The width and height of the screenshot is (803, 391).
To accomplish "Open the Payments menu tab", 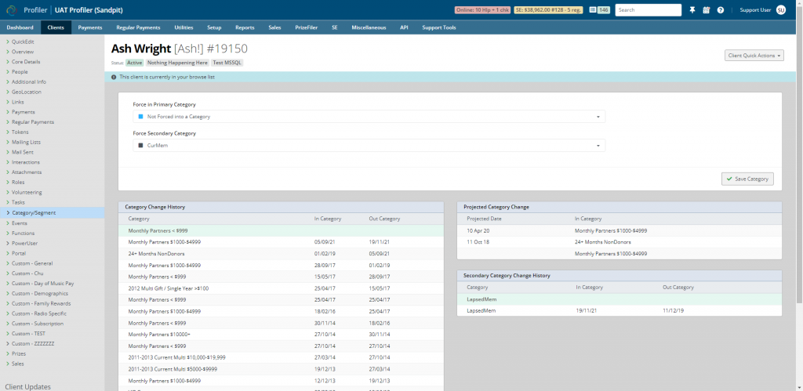I will tap(90, 27).
